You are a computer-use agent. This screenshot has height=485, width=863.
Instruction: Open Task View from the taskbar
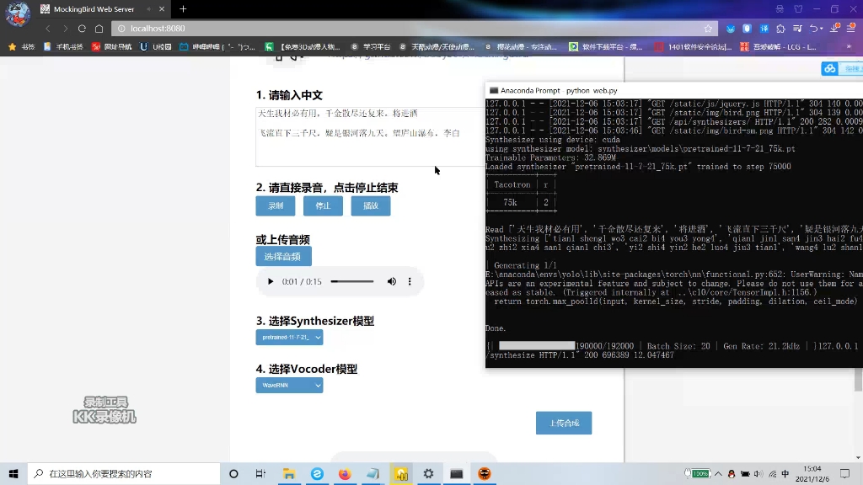point(261,473)
